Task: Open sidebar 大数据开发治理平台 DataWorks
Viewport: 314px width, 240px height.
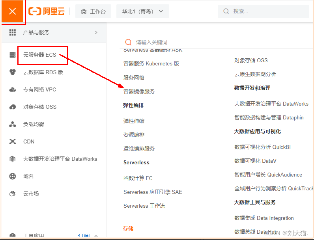Action: [60, 159]
